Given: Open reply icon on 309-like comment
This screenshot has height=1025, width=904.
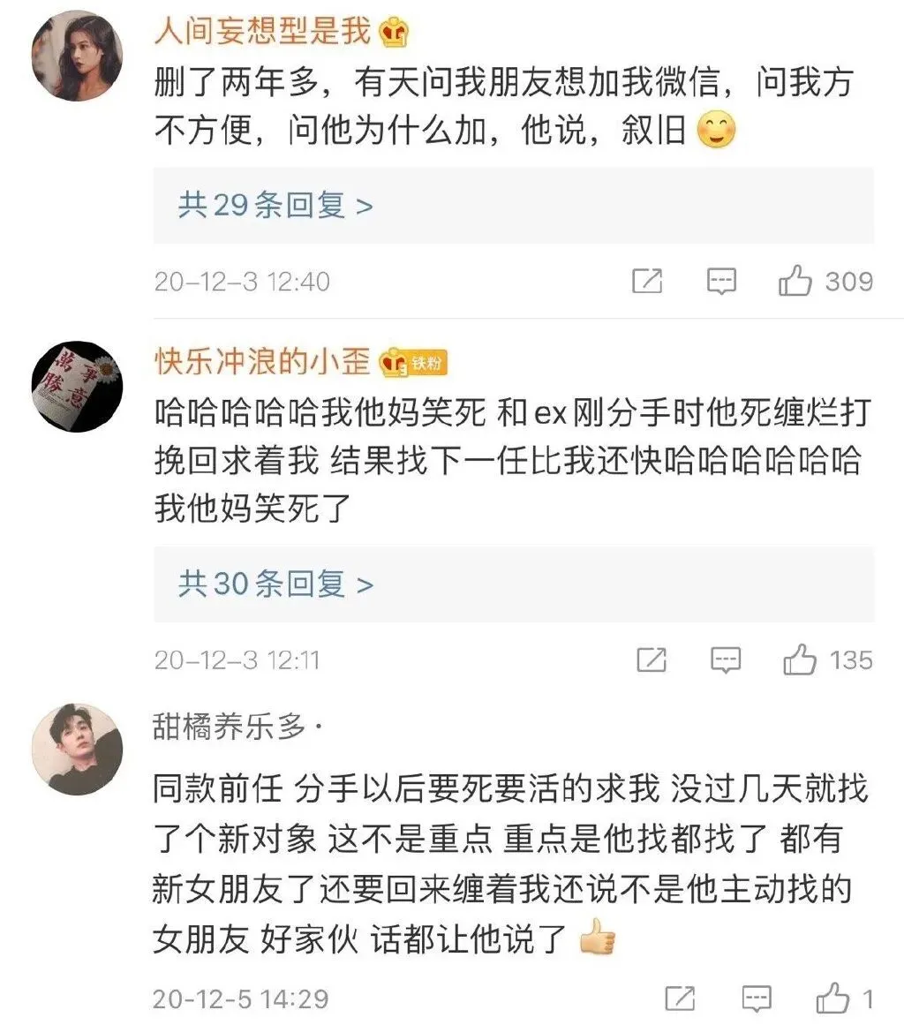Looking at the screenshot, I should pos(721,281).
